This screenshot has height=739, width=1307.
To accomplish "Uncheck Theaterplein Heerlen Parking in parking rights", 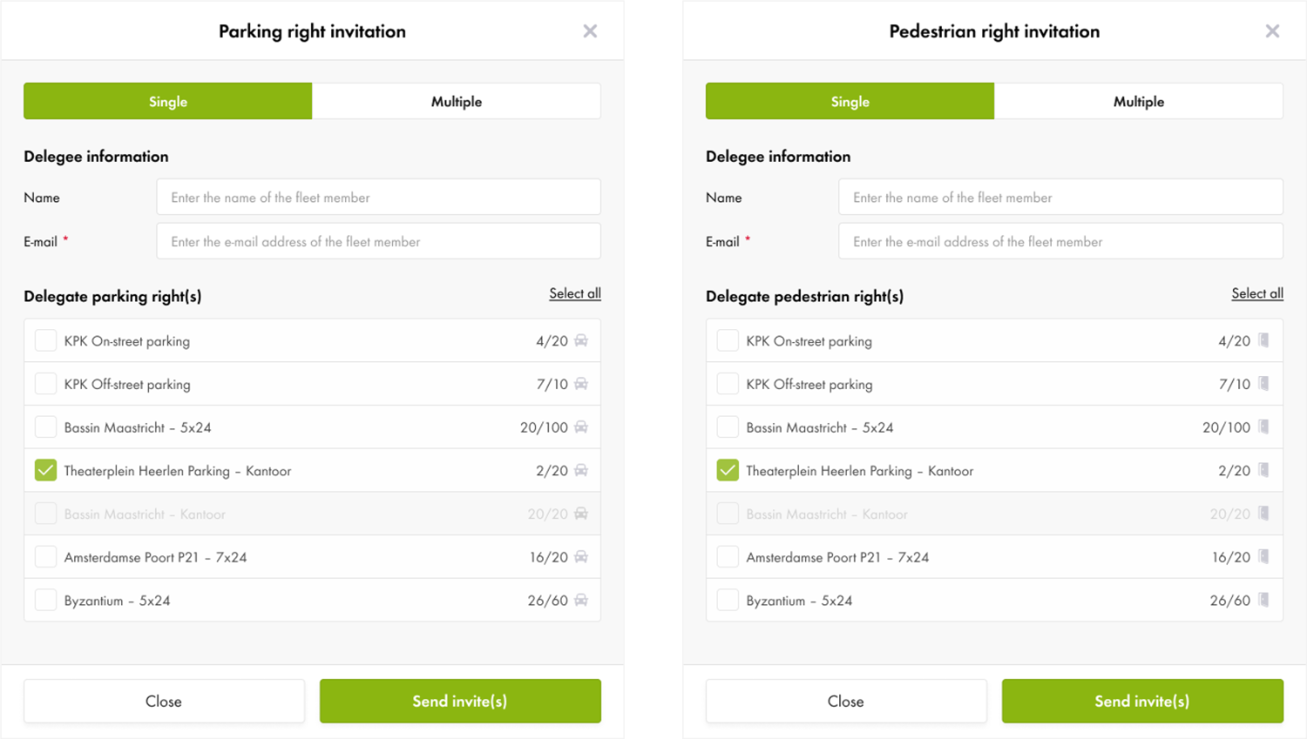I will coord(45,470).
